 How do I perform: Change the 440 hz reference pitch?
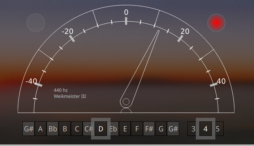(x=61, y=90)
